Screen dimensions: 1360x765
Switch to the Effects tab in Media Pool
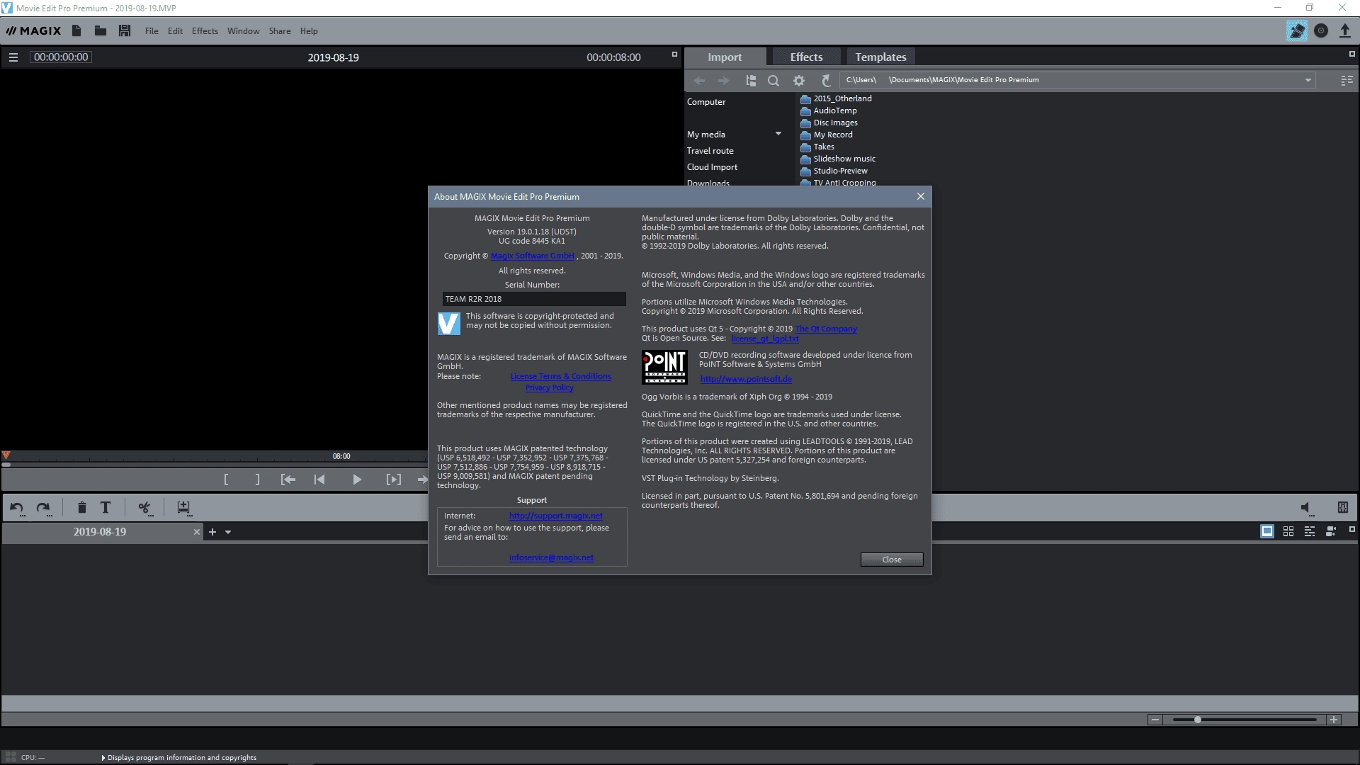click(806, 57)
